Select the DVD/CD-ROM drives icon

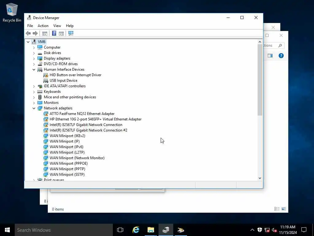40,64
